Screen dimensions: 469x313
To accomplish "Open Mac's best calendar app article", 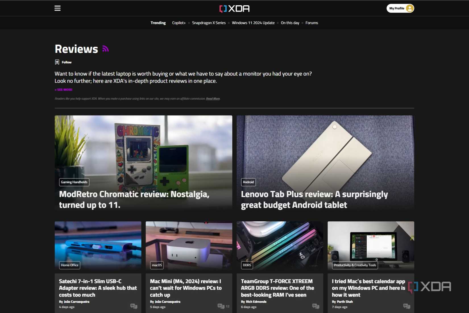I will coord(368,288).
